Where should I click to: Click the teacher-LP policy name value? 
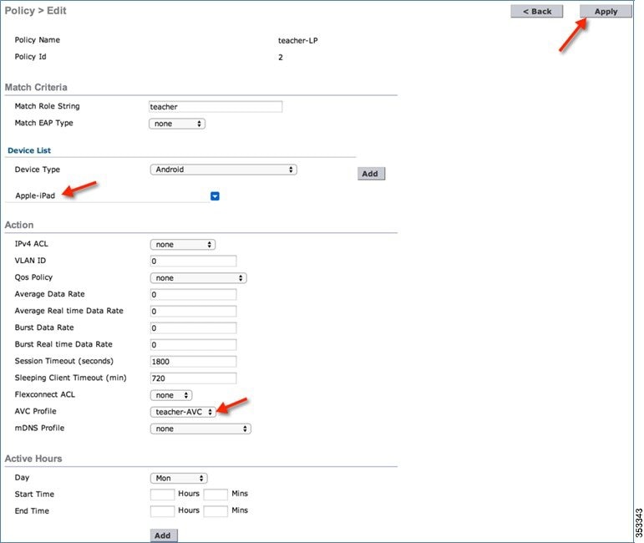297,40
